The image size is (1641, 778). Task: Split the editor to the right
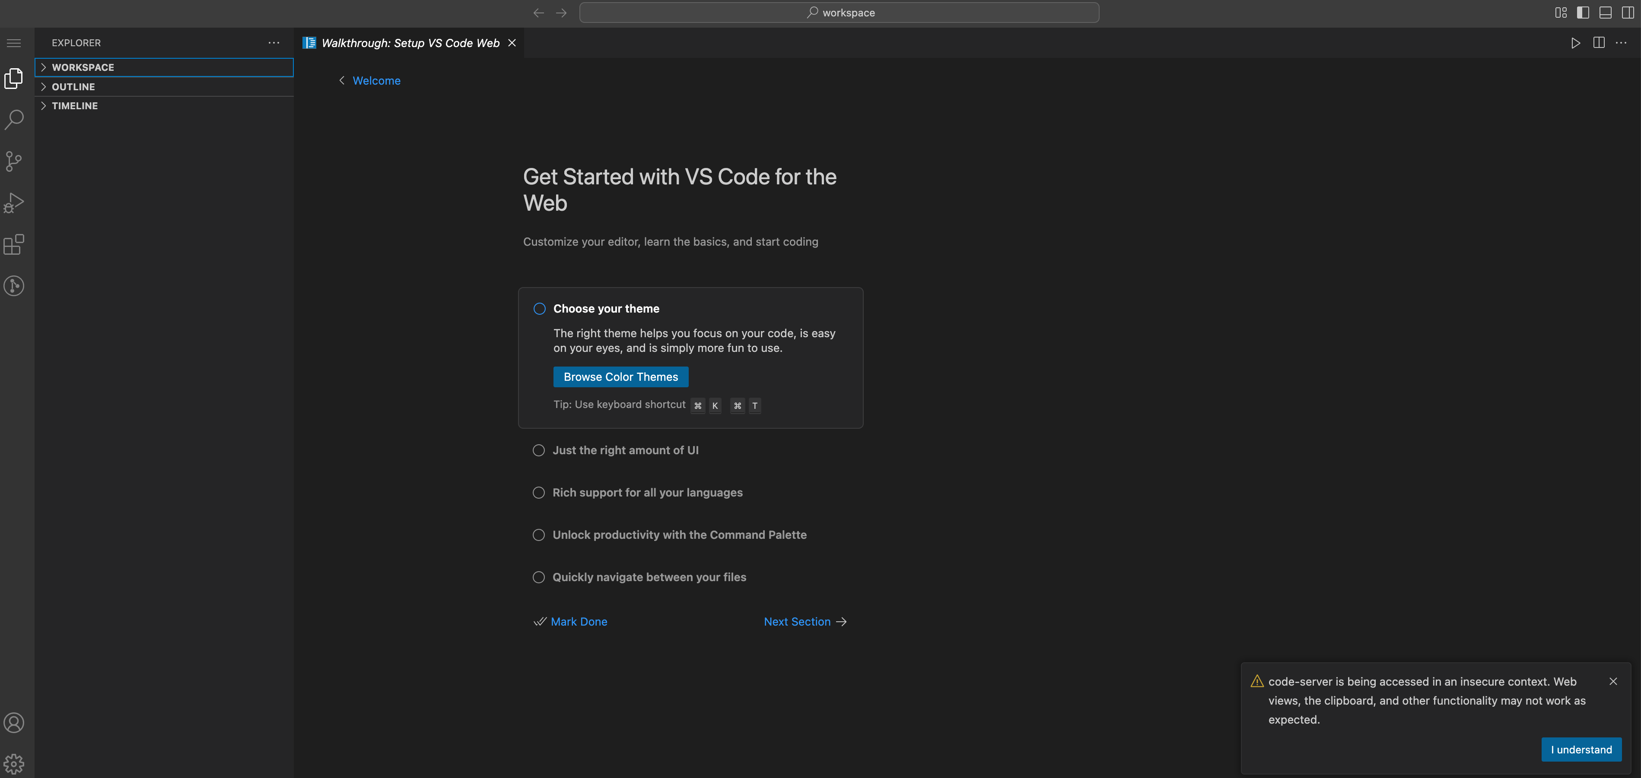pos(1599,43)
